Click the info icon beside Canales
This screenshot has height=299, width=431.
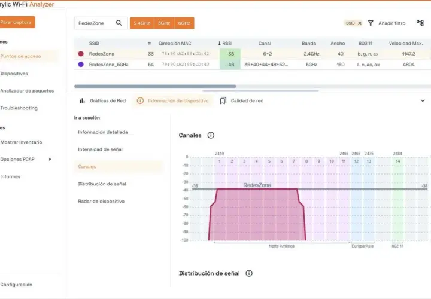click(x=211, y=135)
